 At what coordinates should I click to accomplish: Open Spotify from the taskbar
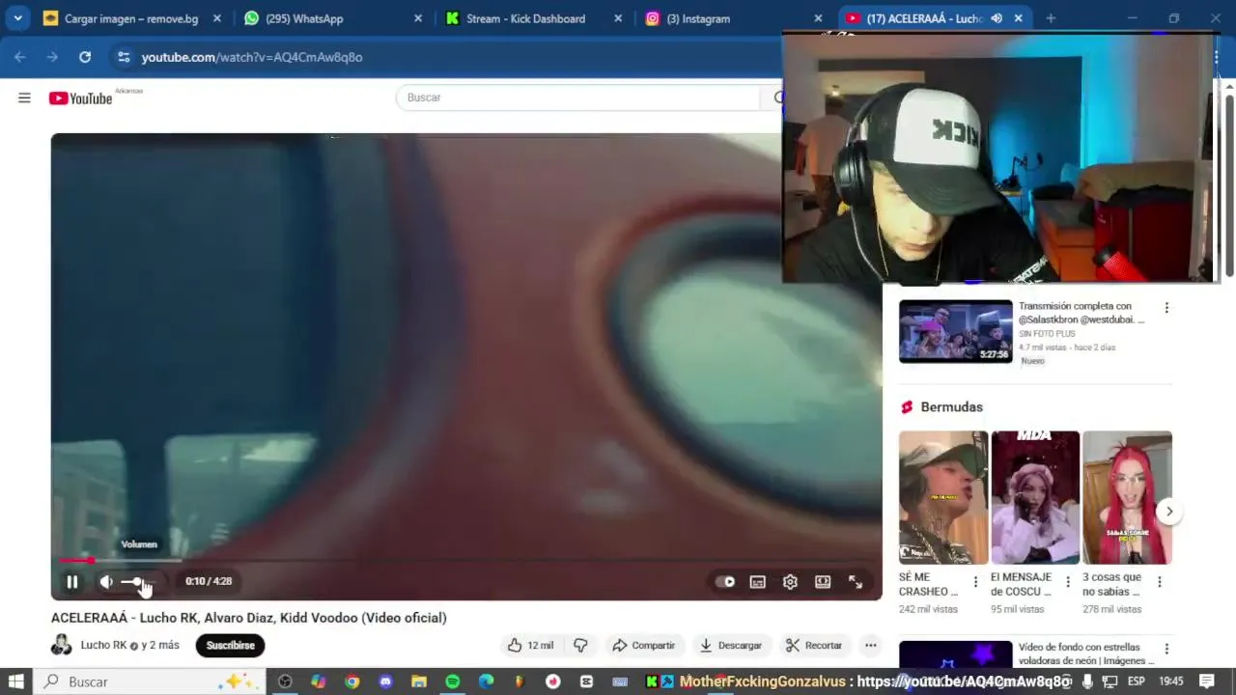[453, 681]
